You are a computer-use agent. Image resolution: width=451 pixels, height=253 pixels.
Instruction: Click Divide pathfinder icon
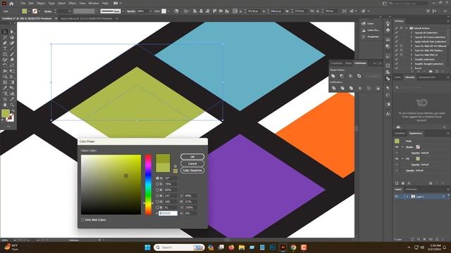[x=333, y=88]
